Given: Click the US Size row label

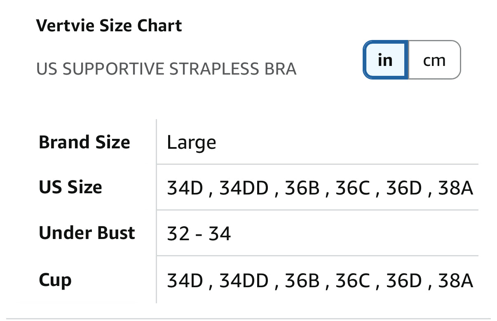Looking at the screenshot, I should pos(70,187).
